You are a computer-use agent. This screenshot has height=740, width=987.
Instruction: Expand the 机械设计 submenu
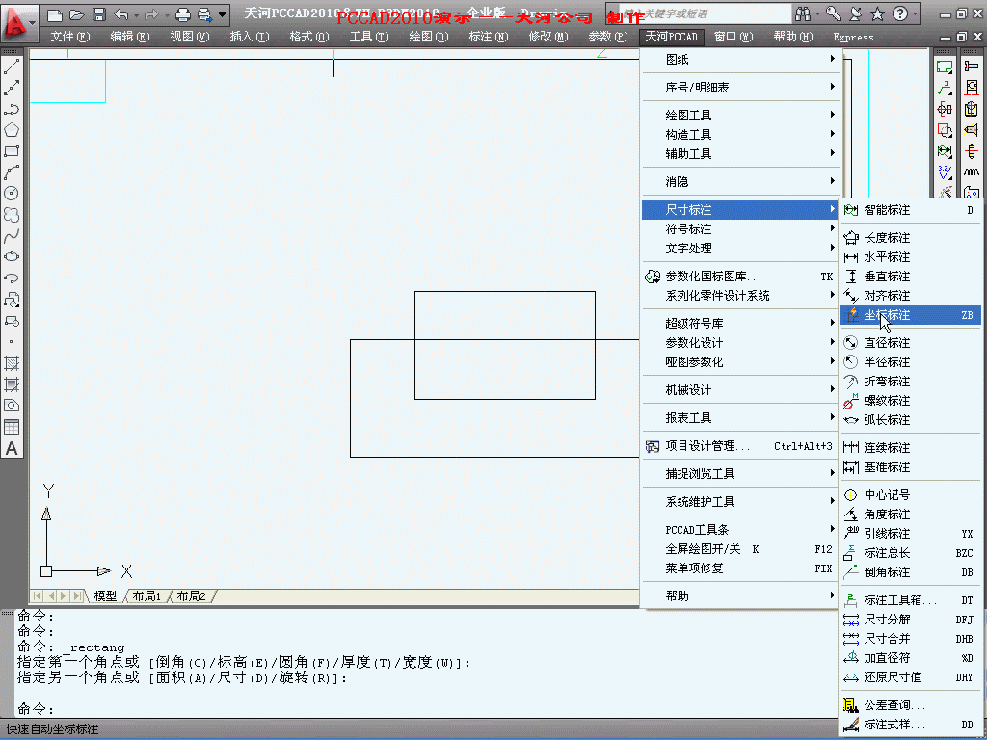click(x=740, y=390)
